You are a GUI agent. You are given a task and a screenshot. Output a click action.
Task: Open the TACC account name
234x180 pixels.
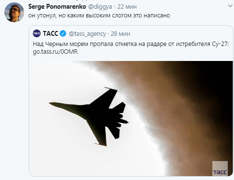[x=50, y=33]
